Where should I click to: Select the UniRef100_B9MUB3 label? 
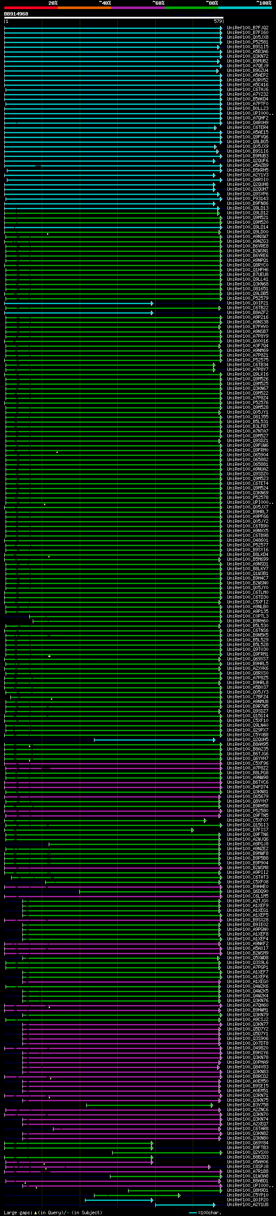(248, 156)
